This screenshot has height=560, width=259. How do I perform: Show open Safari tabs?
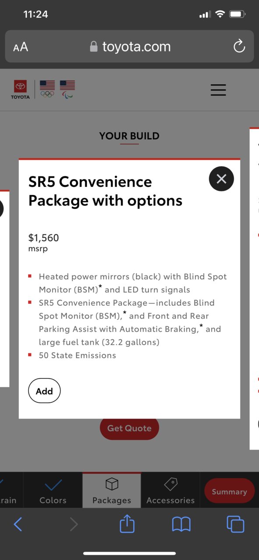click(235, 524)
